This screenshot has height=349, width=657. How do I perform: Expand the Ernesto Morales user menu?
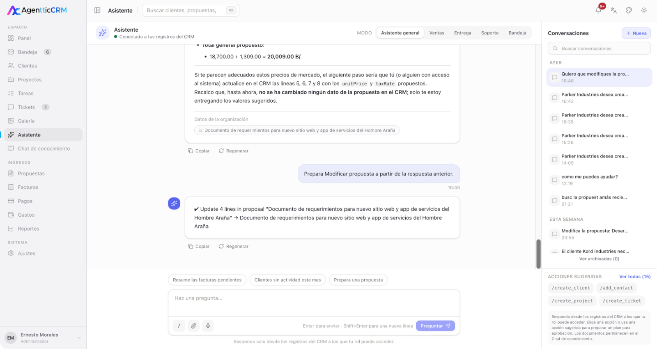point(43,338)
